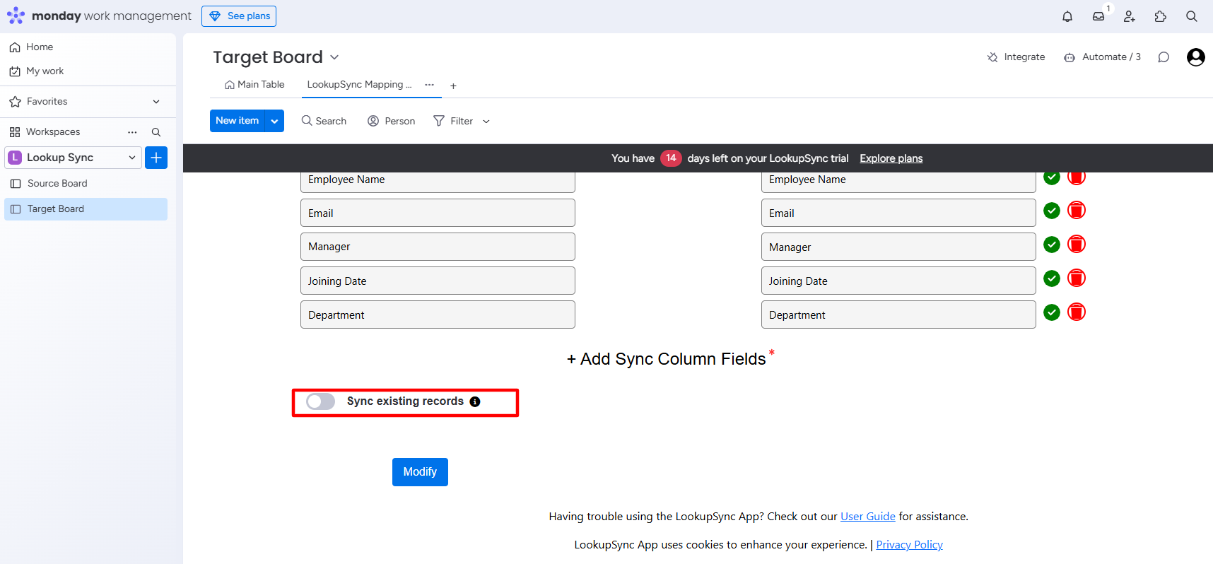This screenshot has width=1213, height=564.
Task: Click the Search toolbar button
Action: point(324,122)
